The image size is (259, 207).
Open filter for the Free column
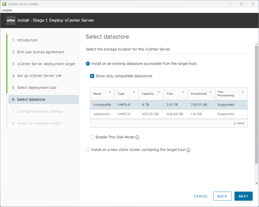point(183,92)
